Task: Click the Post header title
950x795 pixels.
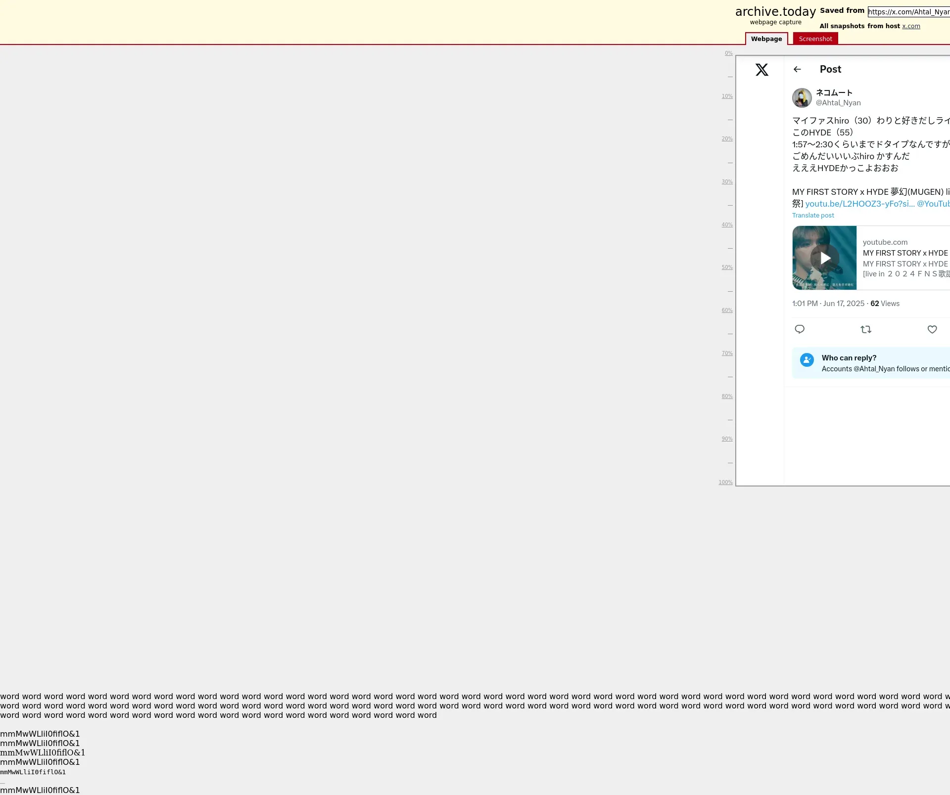Action: tap(830, 69)
